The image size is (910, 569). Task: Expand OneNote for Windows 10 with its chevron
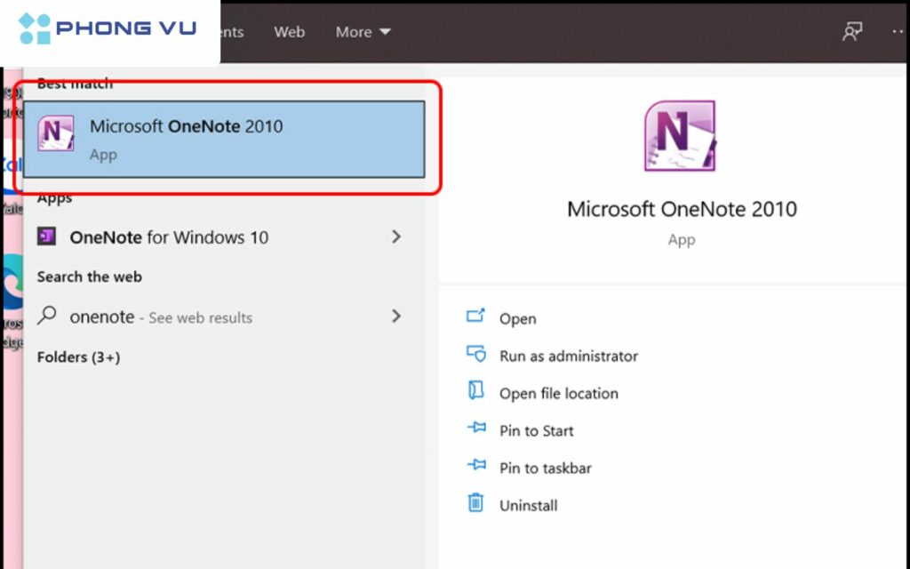[x=398, y=237]
